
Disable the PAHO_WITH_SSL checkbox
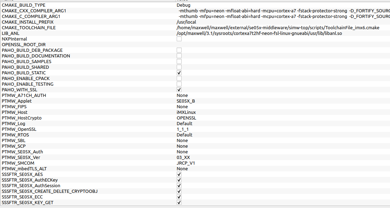tap(179, 89)
